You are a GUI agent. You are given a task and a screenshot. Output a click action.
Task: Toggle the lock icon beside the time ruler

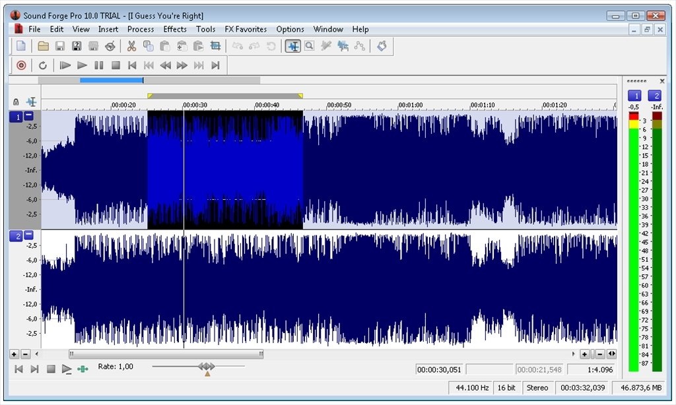[16, 102]
